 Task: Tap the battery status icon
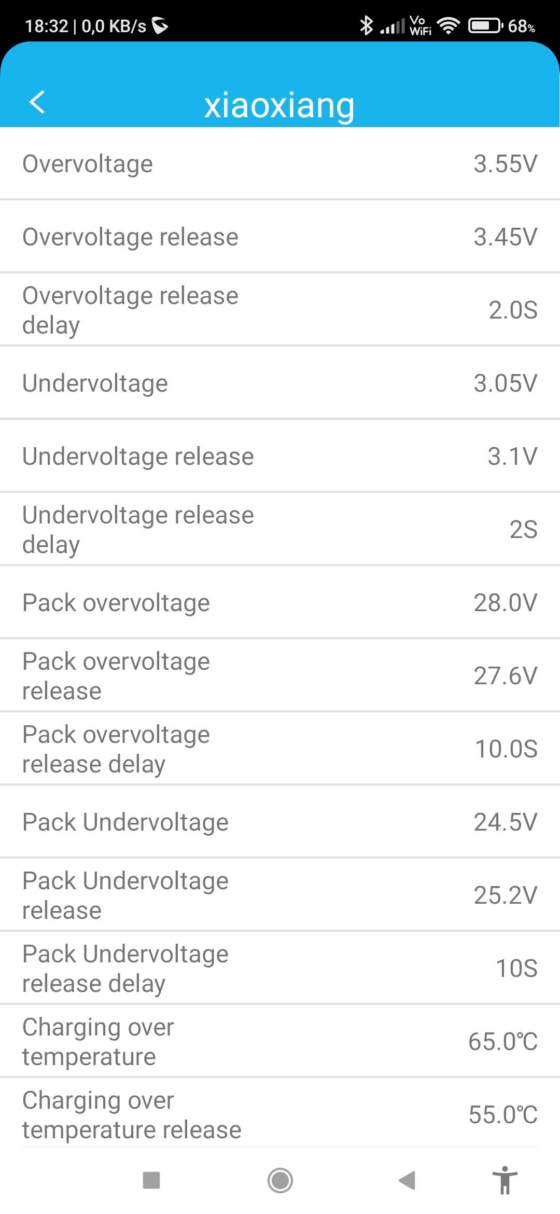point(485,25)
